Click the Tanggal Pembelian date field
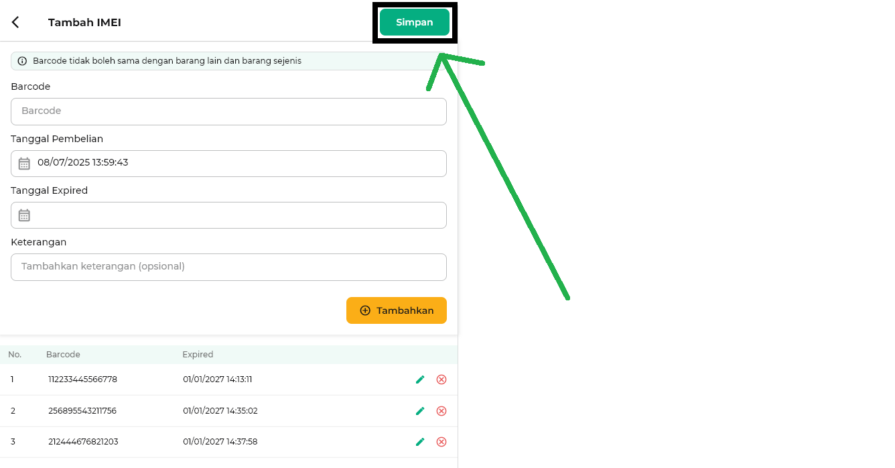Screen dimensions: 895x468 coord(228,164)
